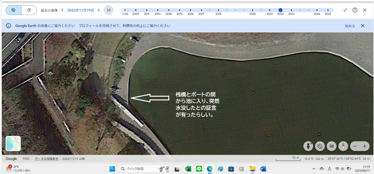
Task: Toggle the 3D view mode
Action: [331, 146]
